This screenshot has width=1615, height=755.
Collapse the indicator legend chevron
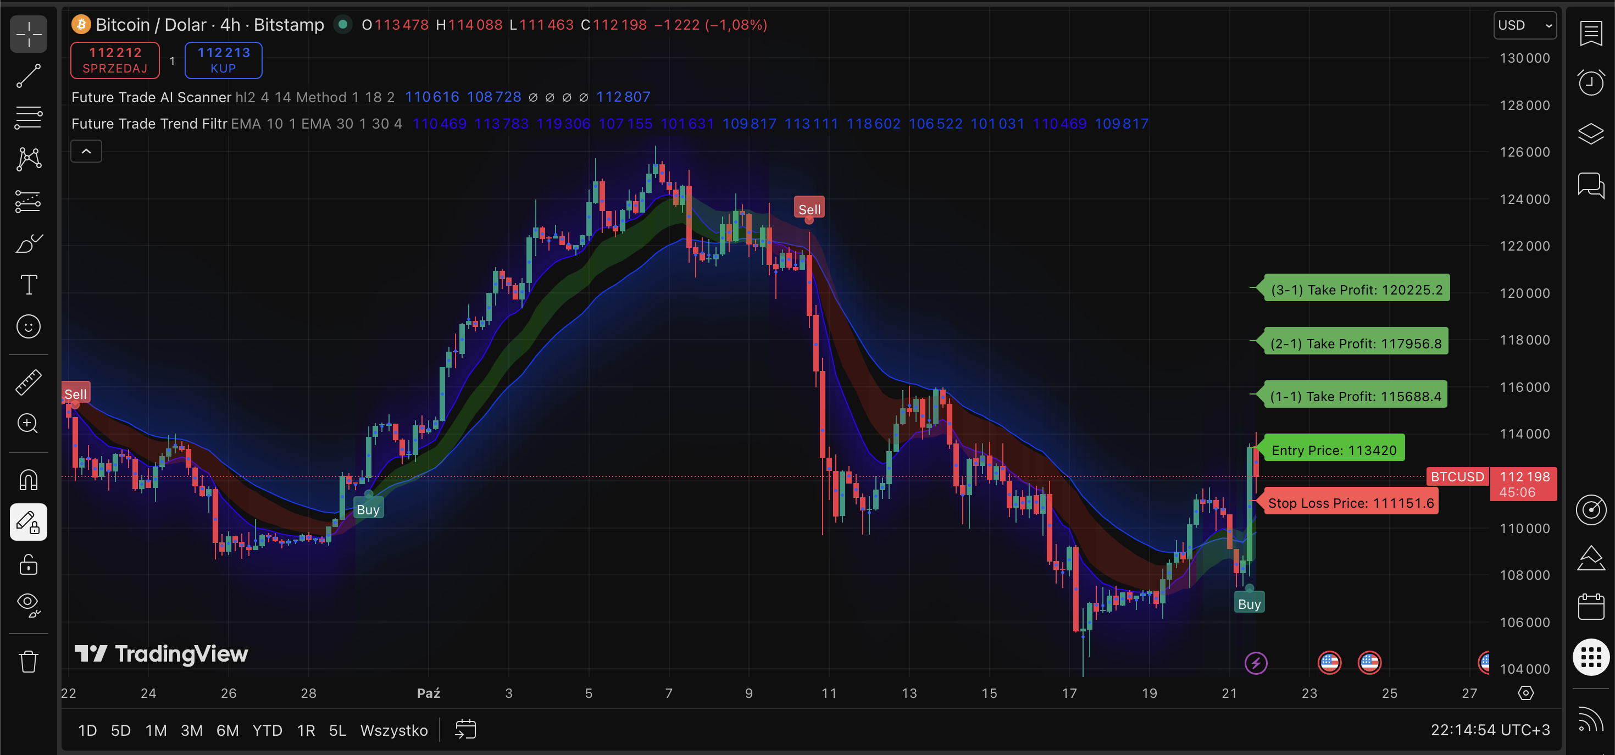[86, 151]
